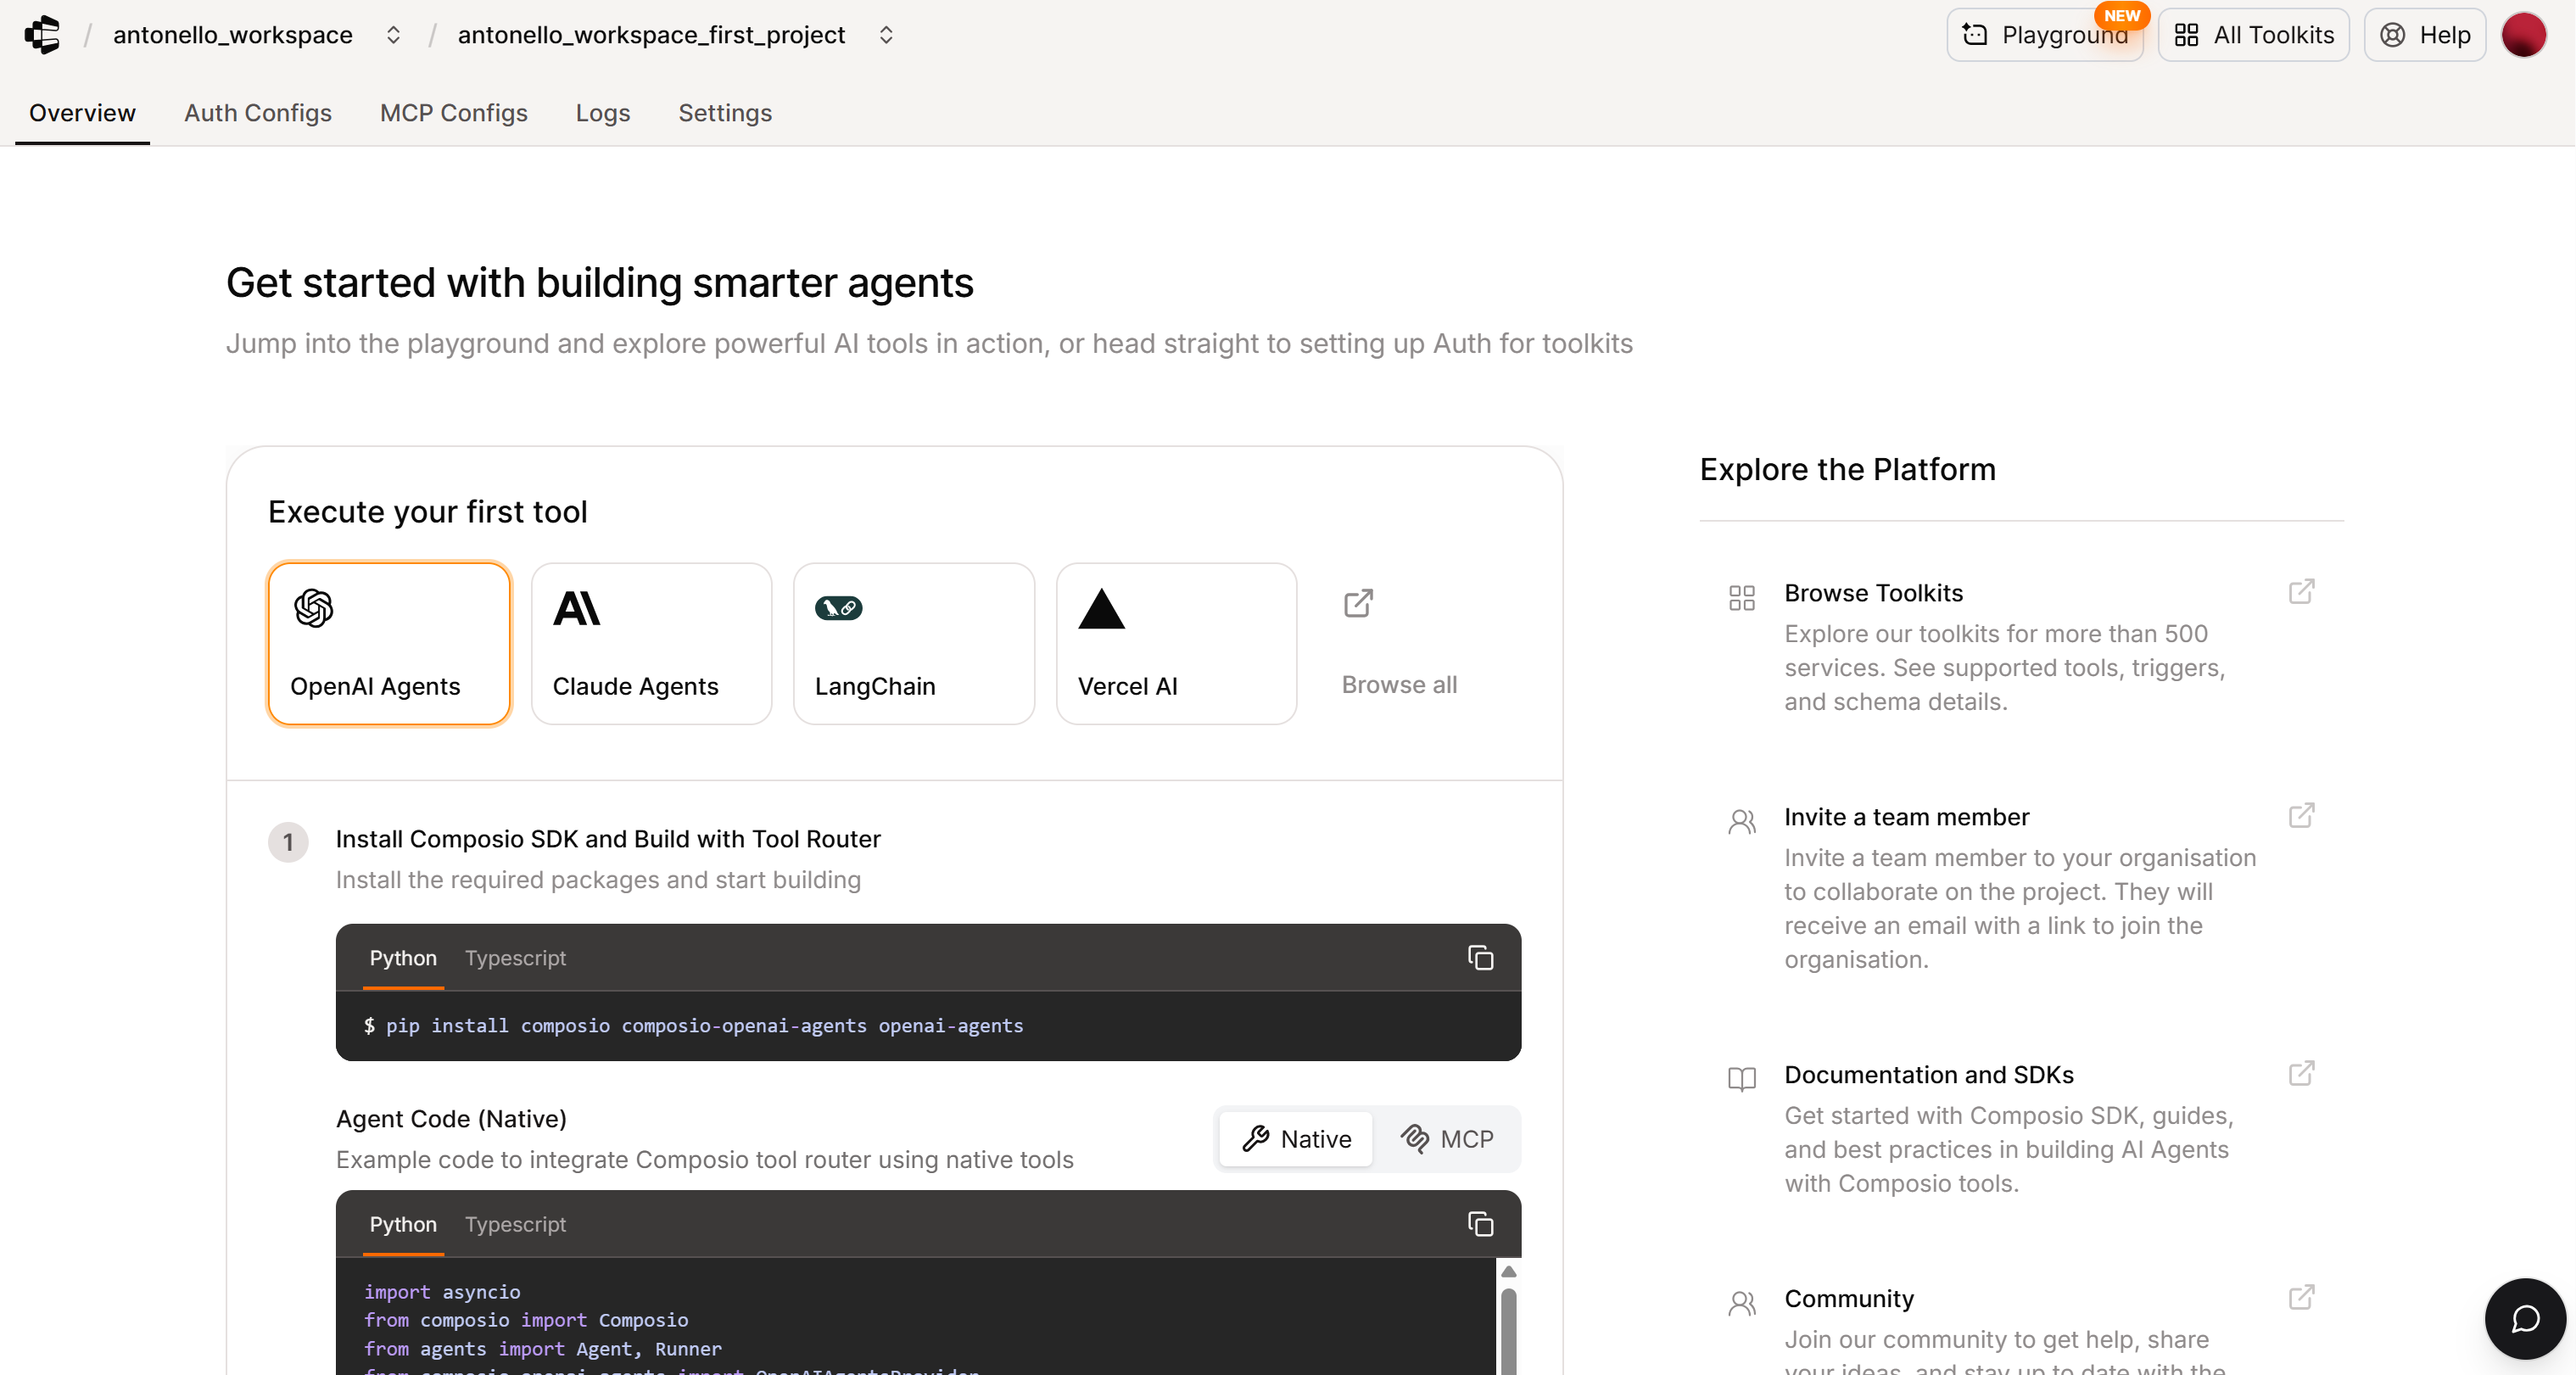This screenshot has height=1375, width=2576.
Task: Open Invite a team member link icon
Action: pyautogui.click(x=2301, y=816)
